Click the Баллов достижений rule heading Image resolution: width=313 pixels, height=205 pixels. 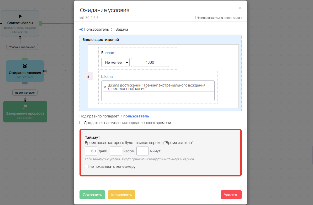(x=100, y=40)
